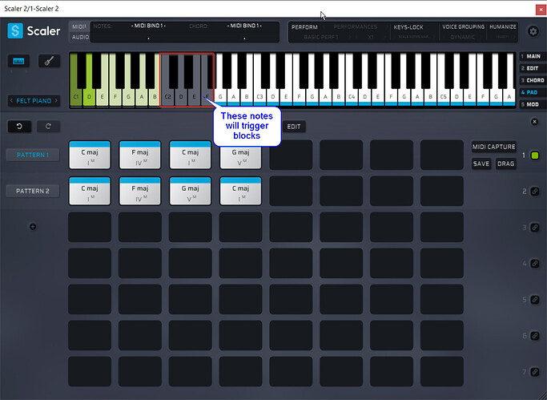Click the C5 piano key
This screenshot has width=547, height=400.
(x=444, y=97)
